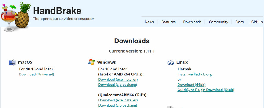Image resolution: width=264 pixels, height=108 pixels.
Task: Click the Linux Flatpak box icon
Action: tap(171, 63)
